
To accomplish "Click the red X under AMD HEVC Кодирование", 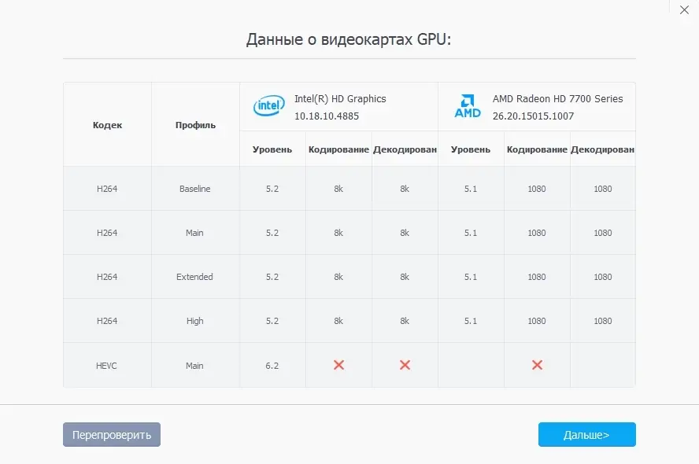I will click(537, 365).
